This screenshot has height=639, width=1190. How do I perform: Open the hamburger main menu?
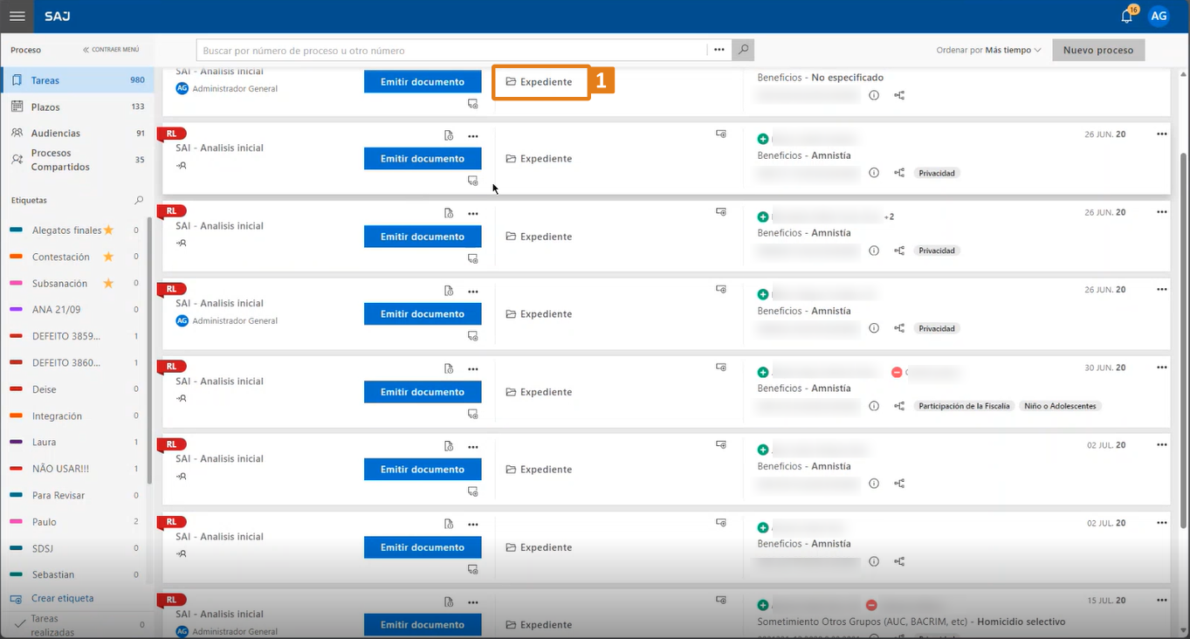[17, 16]
